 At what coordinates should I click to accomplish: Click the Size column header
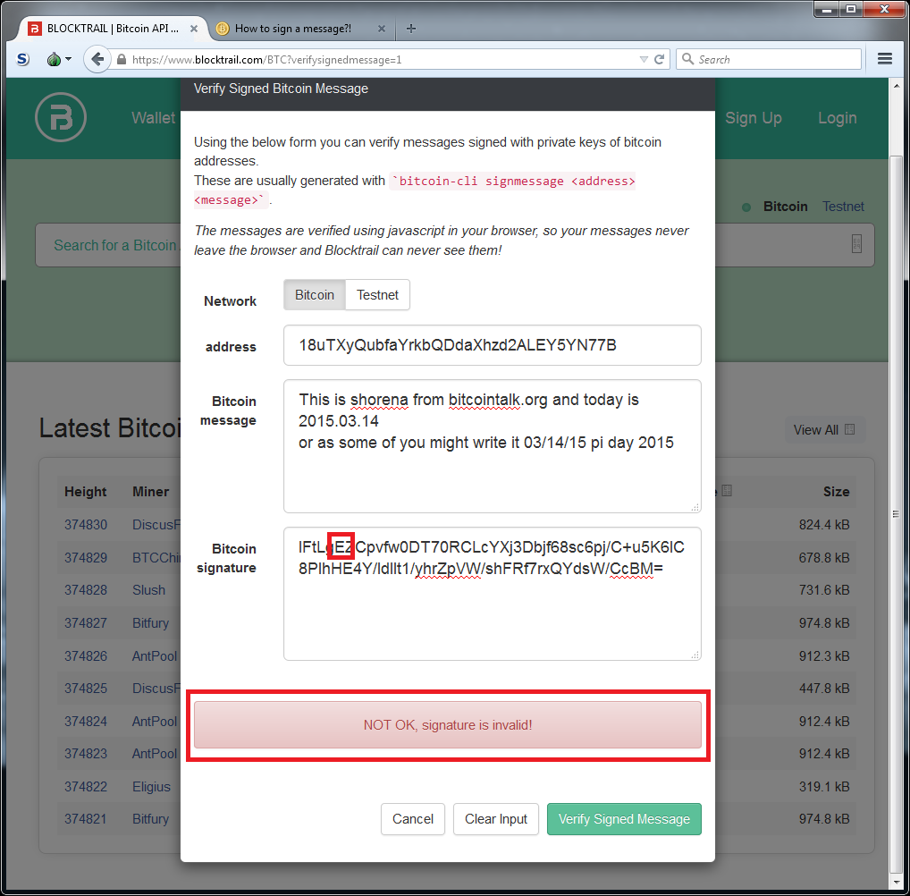[x=836, y=491]
